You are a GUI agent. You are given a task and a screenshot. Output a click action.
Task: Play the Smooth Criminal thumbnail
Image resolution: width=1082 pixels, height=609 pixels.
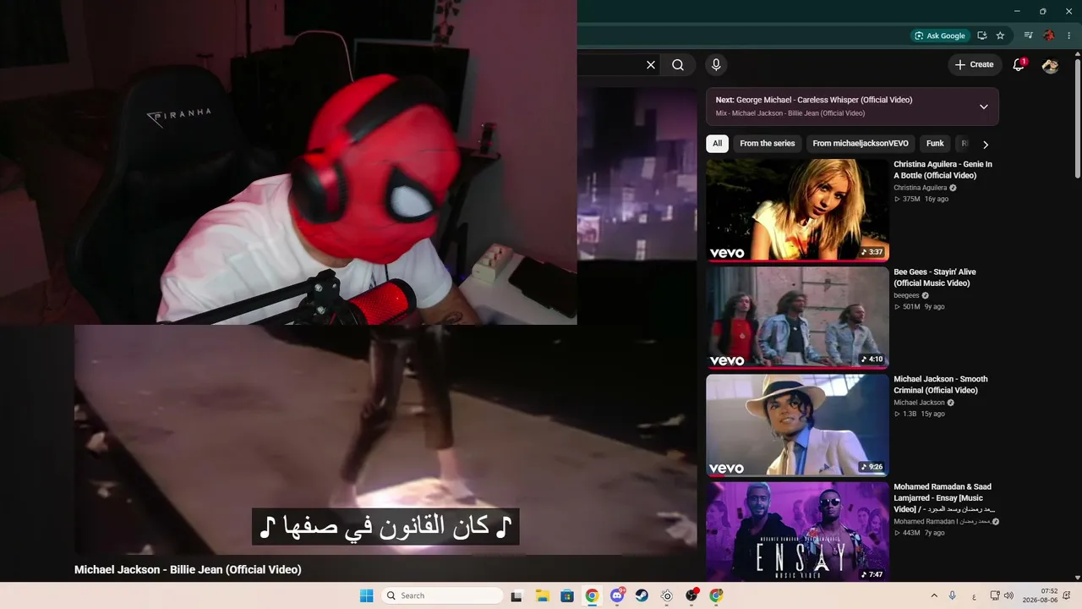coord(797,425)
